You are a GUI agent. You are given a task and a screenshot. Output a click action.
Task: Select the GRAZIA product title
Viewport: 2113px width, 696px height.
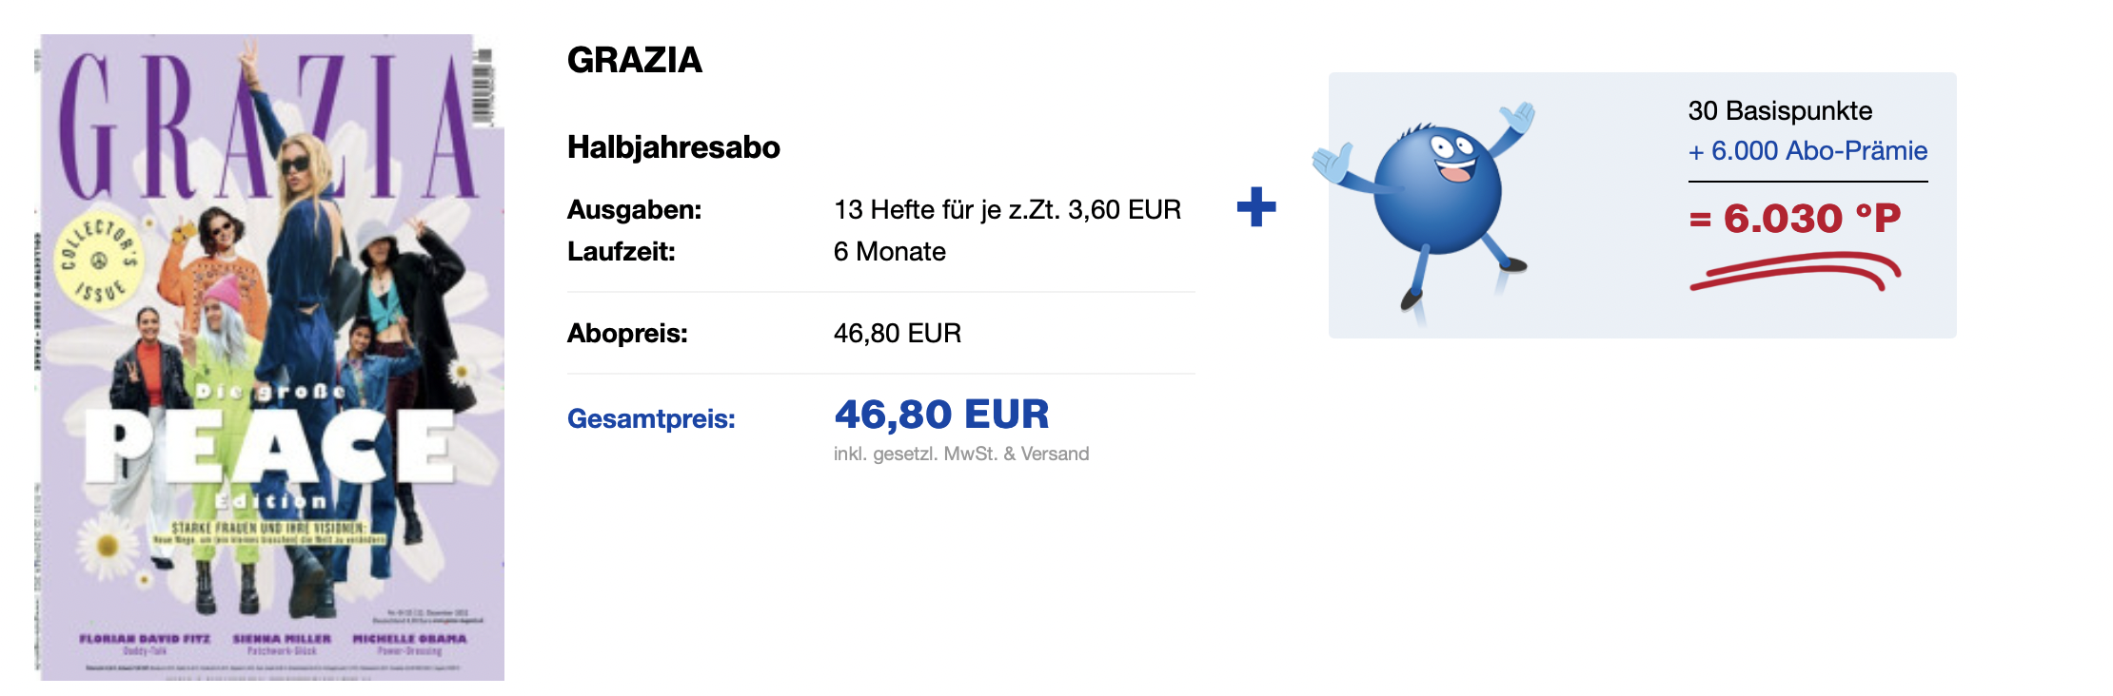(634, 60)
